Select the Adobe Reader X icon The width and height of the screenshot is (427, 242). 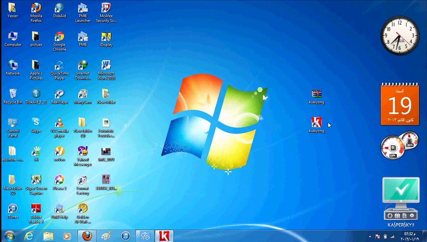pos(36,214)
